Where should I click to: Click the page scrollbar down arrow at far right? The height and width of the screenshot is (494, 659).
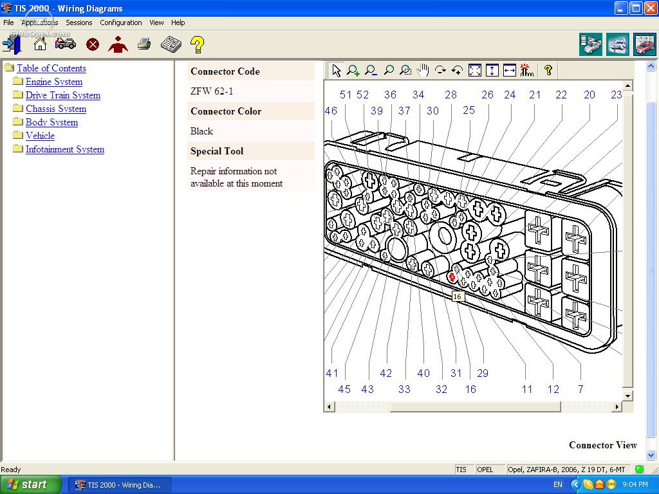click(x=651, y=455)
